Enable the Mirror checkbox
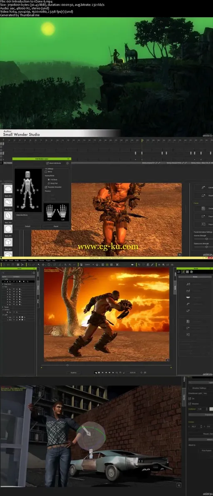Image resolution: width=213 pixels, height=496 pixels. pos(46,172)
